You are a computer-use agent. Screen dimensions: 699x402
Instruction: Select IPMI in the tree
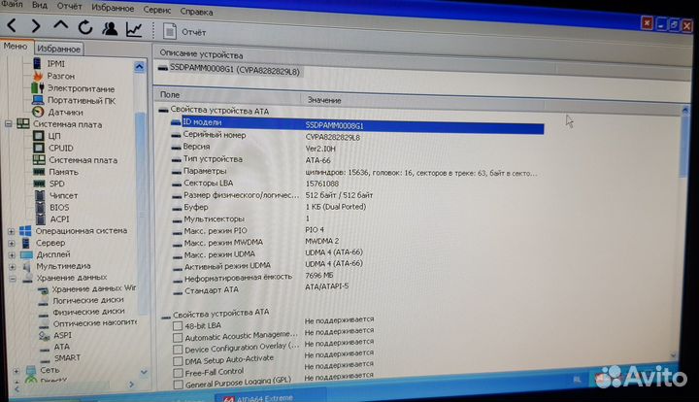(55, 64)
